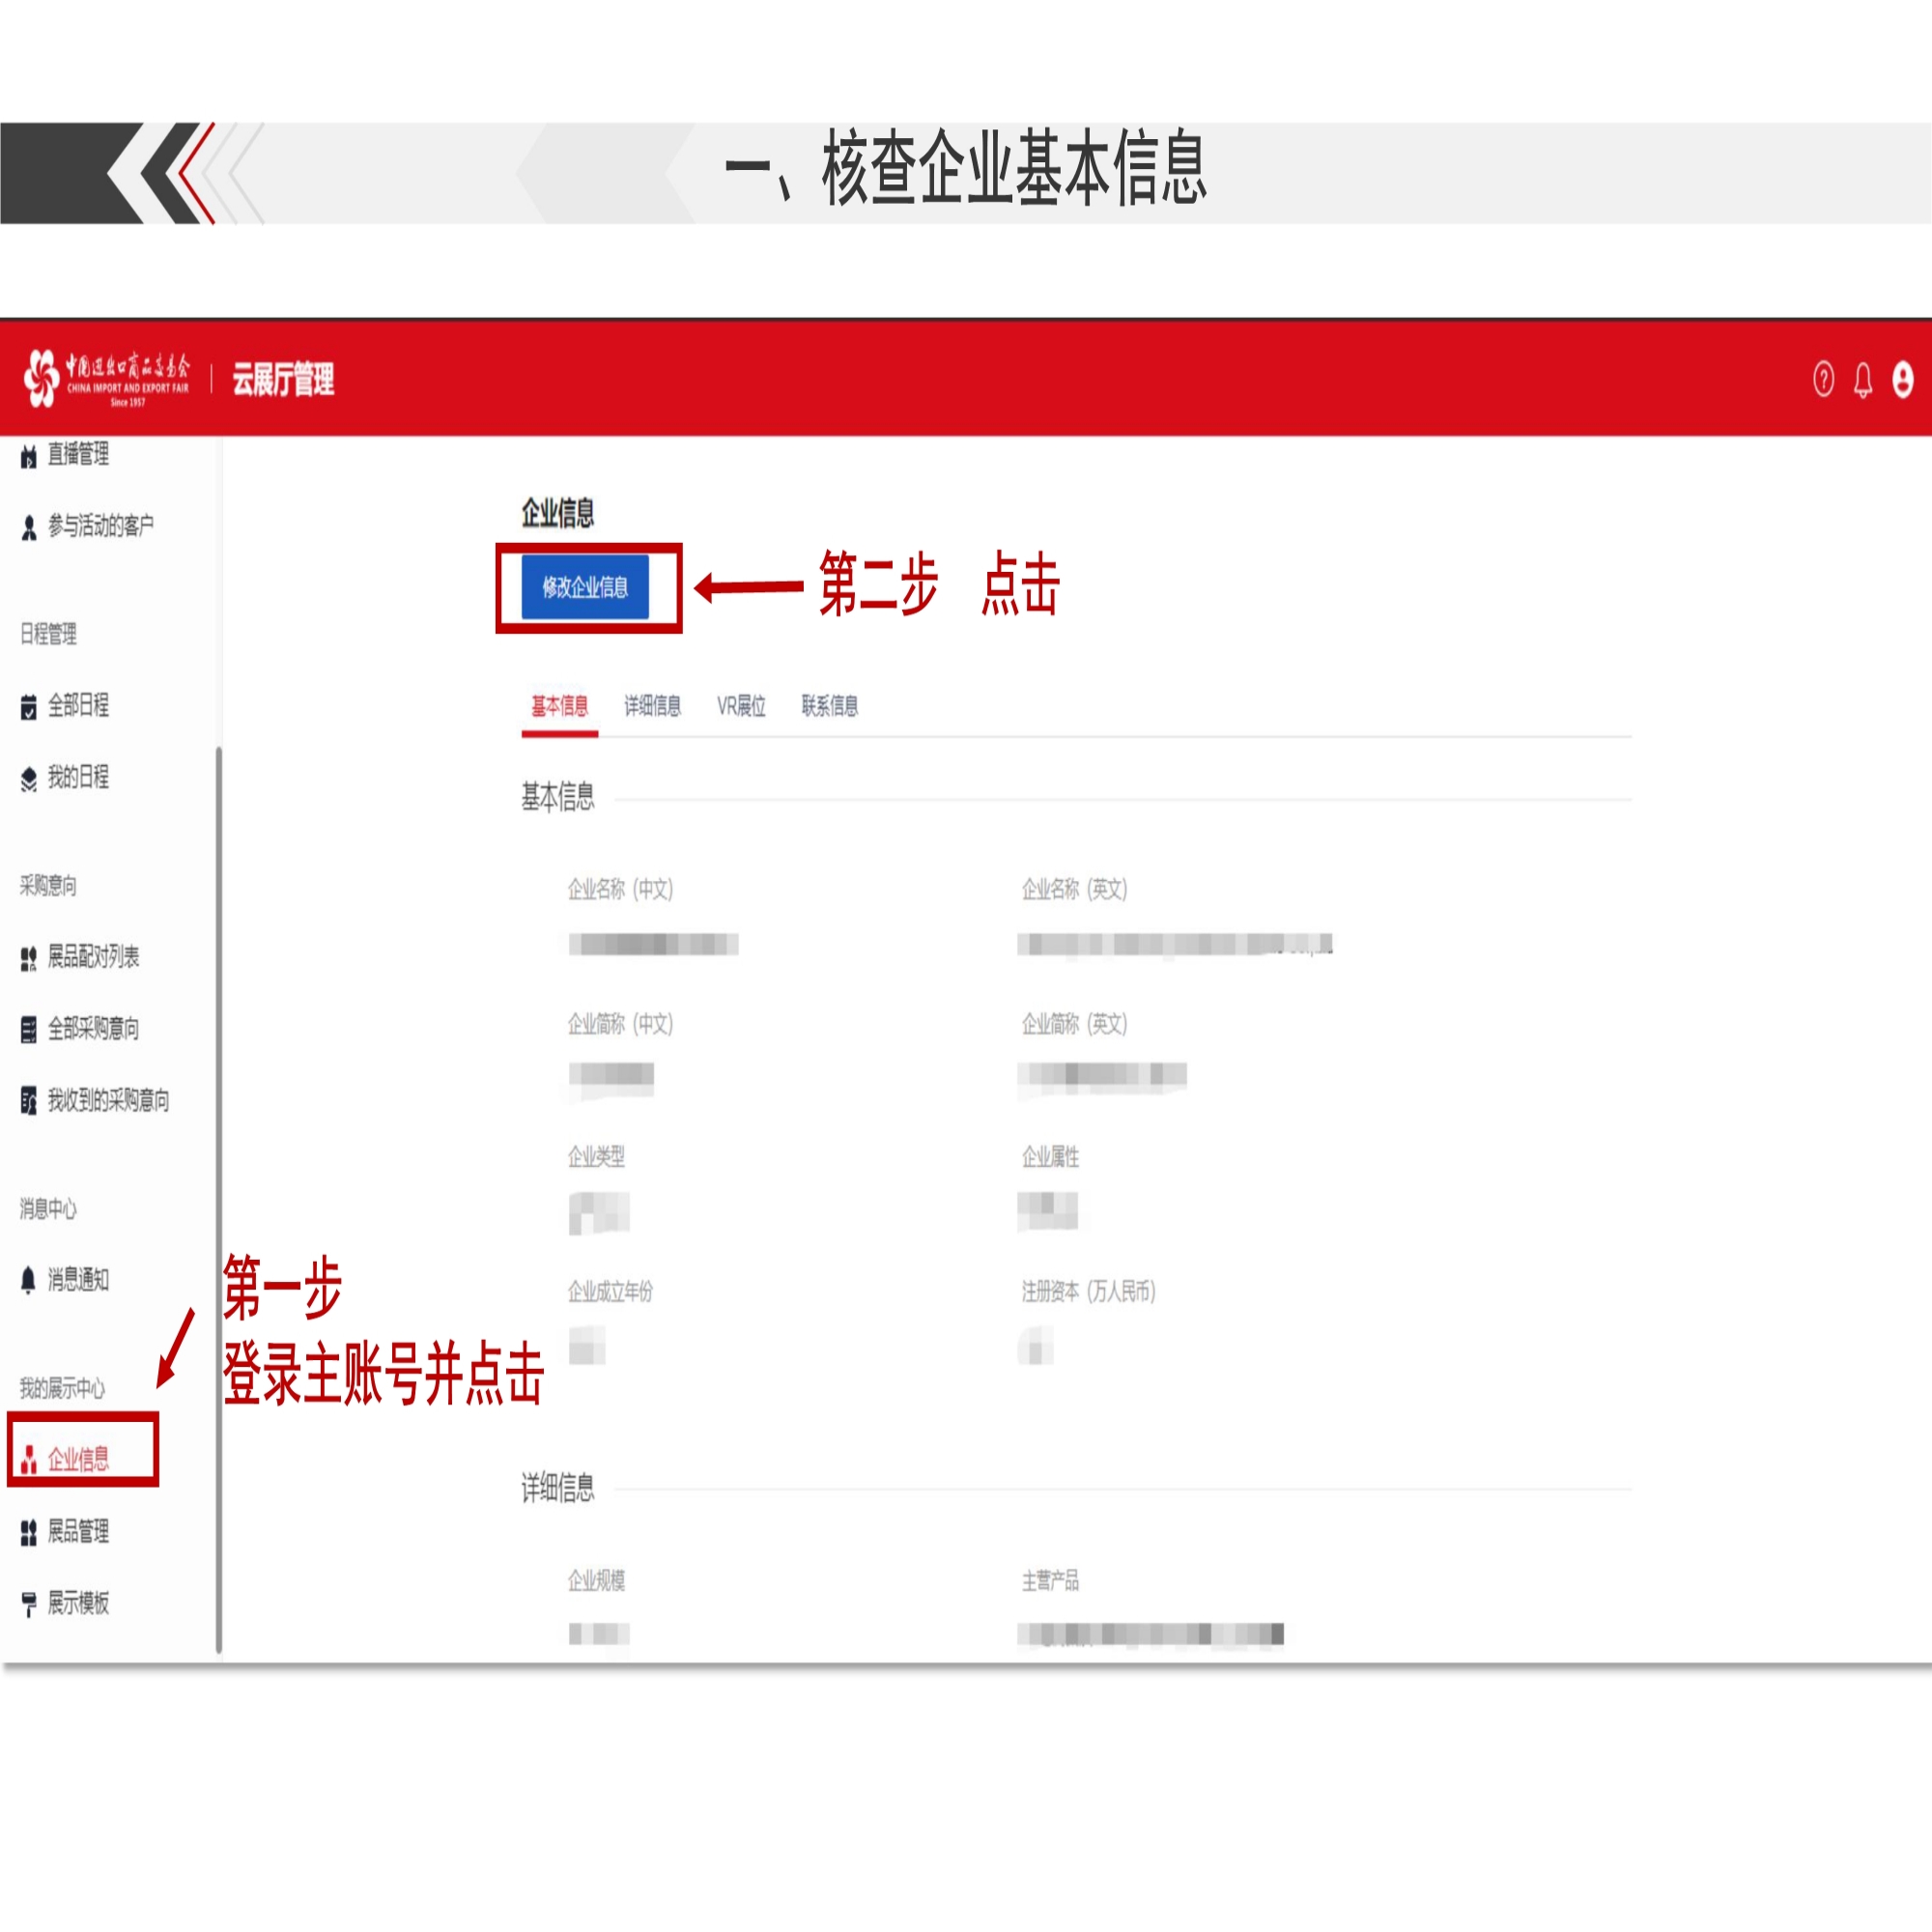This screenshot has width=1932, height=1932.
Task: Click the 全部采购意向 icon
Action: click(x=29, y=1030)
